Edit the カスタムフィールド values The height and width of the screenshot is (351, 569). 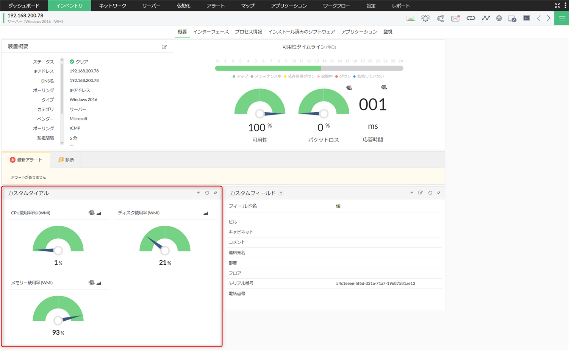pos(420,193)
